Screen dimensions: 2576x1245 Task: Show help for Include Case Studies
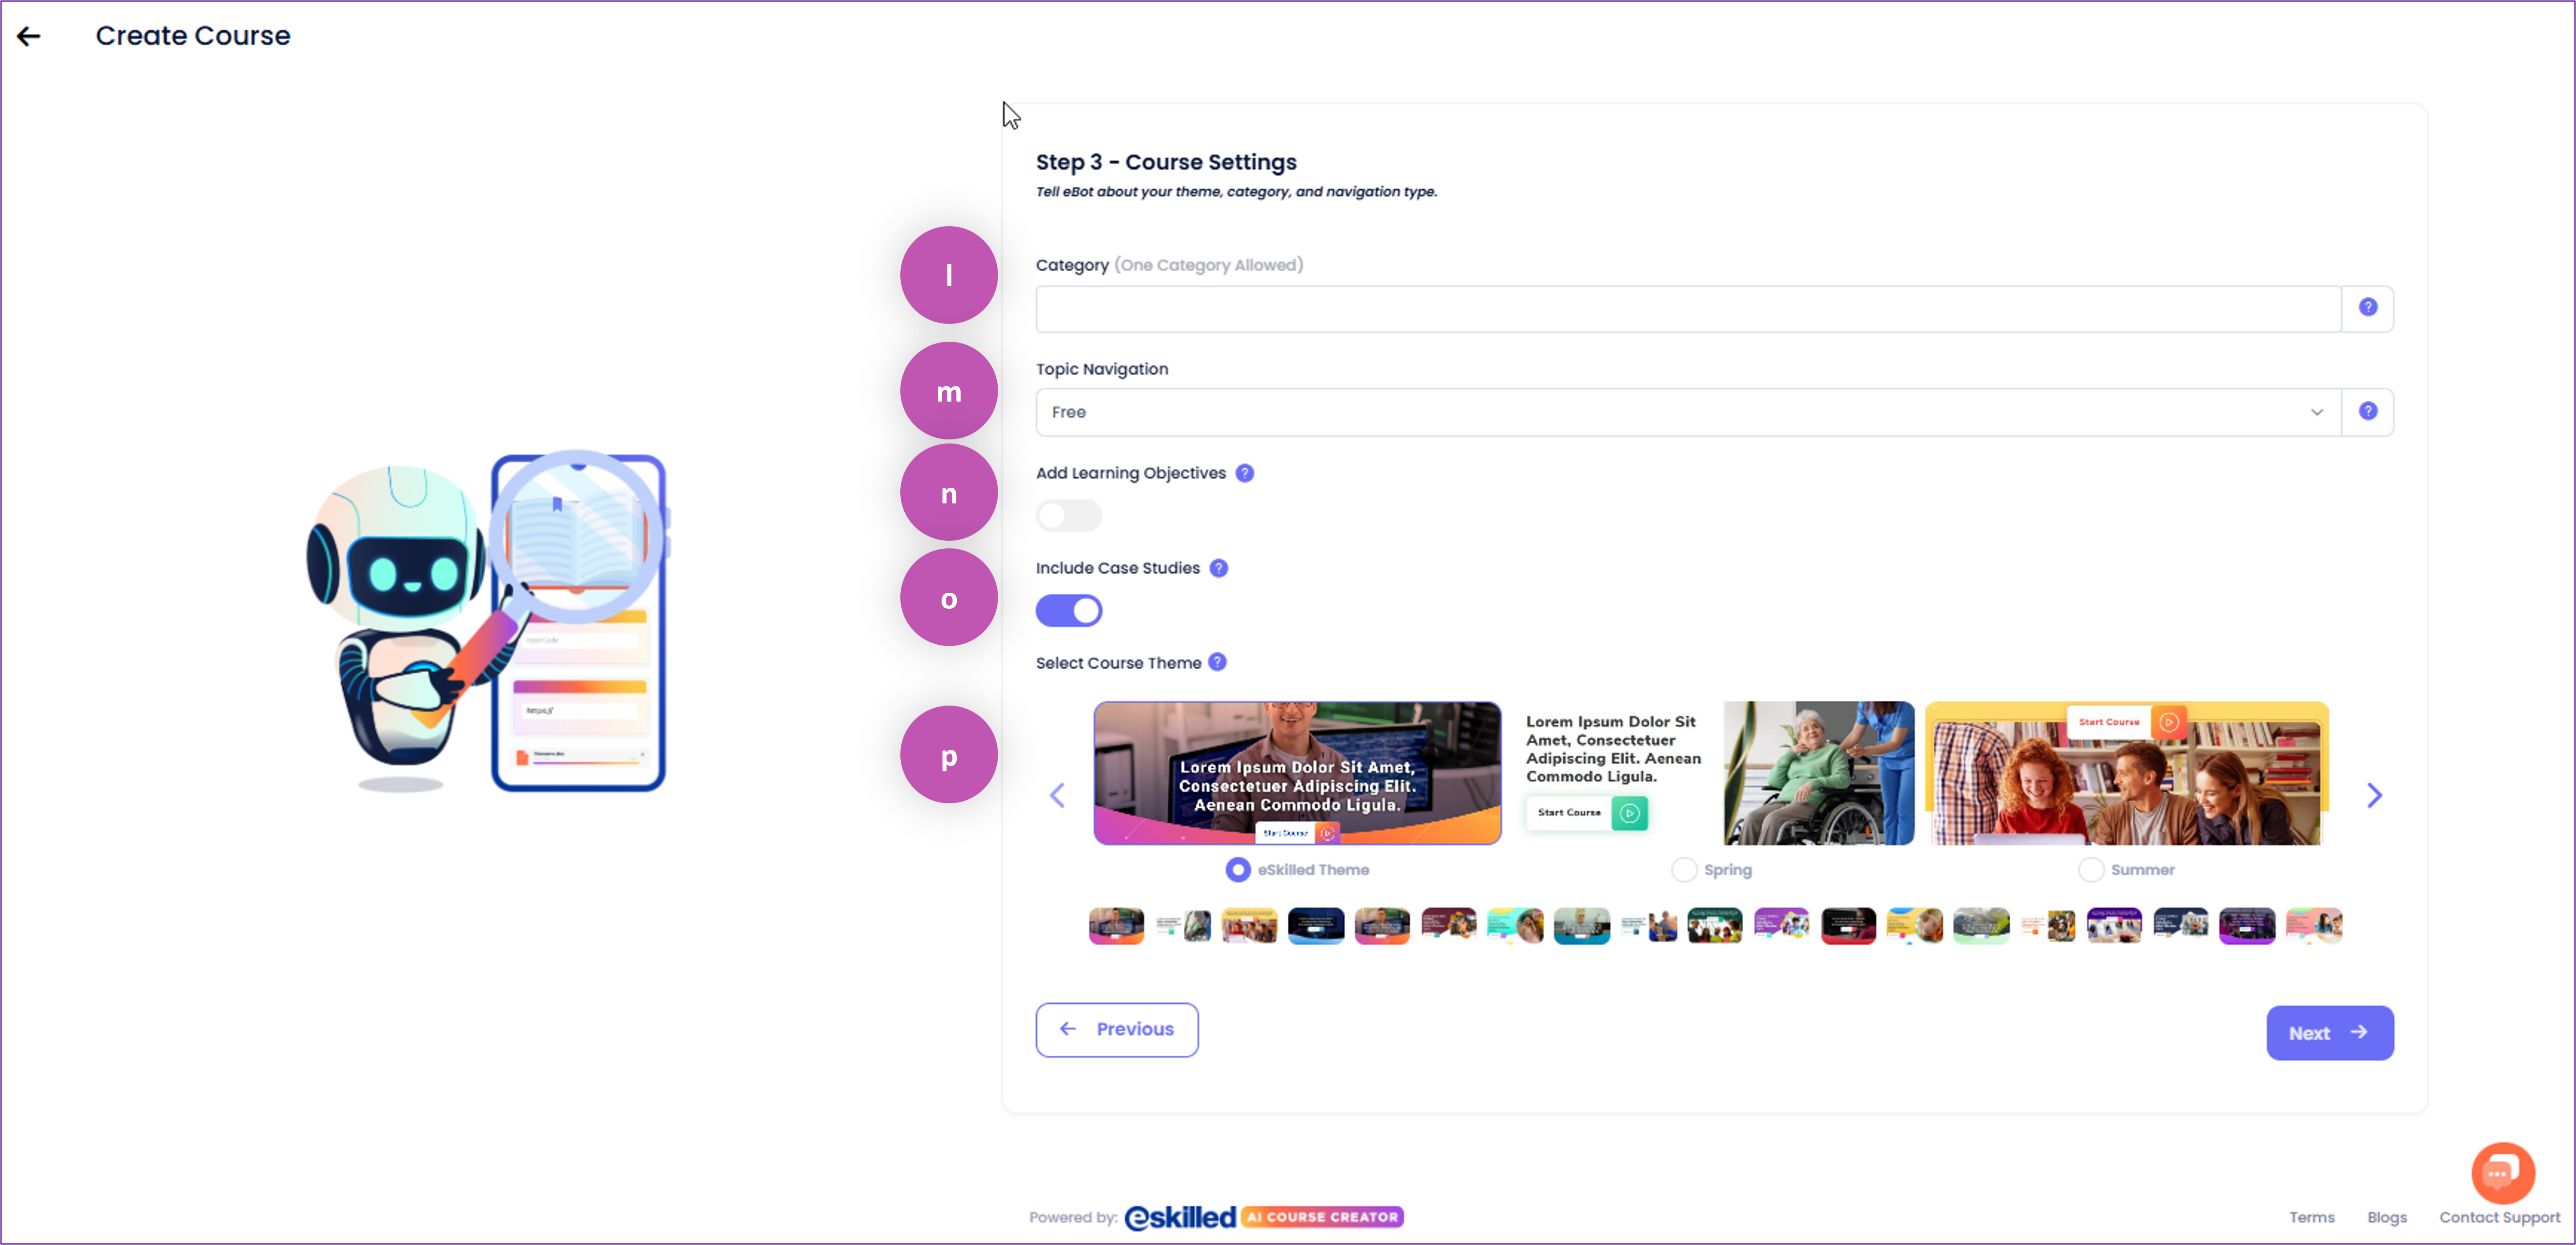(x=1218, y=568)
